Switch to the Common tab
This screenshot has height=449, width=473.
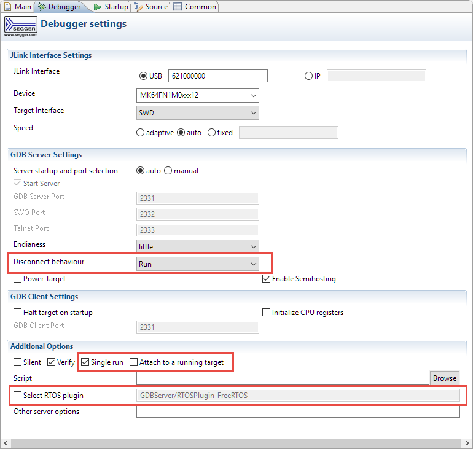[x=195, y=7]
